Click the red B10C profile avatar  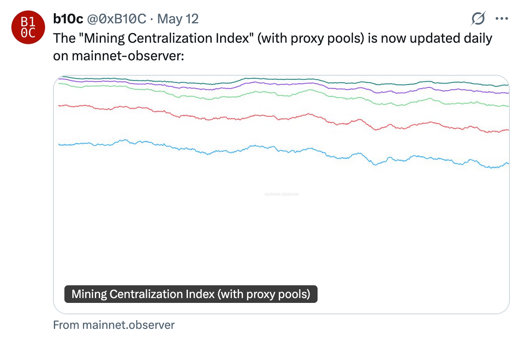click(x=28, y=27)
